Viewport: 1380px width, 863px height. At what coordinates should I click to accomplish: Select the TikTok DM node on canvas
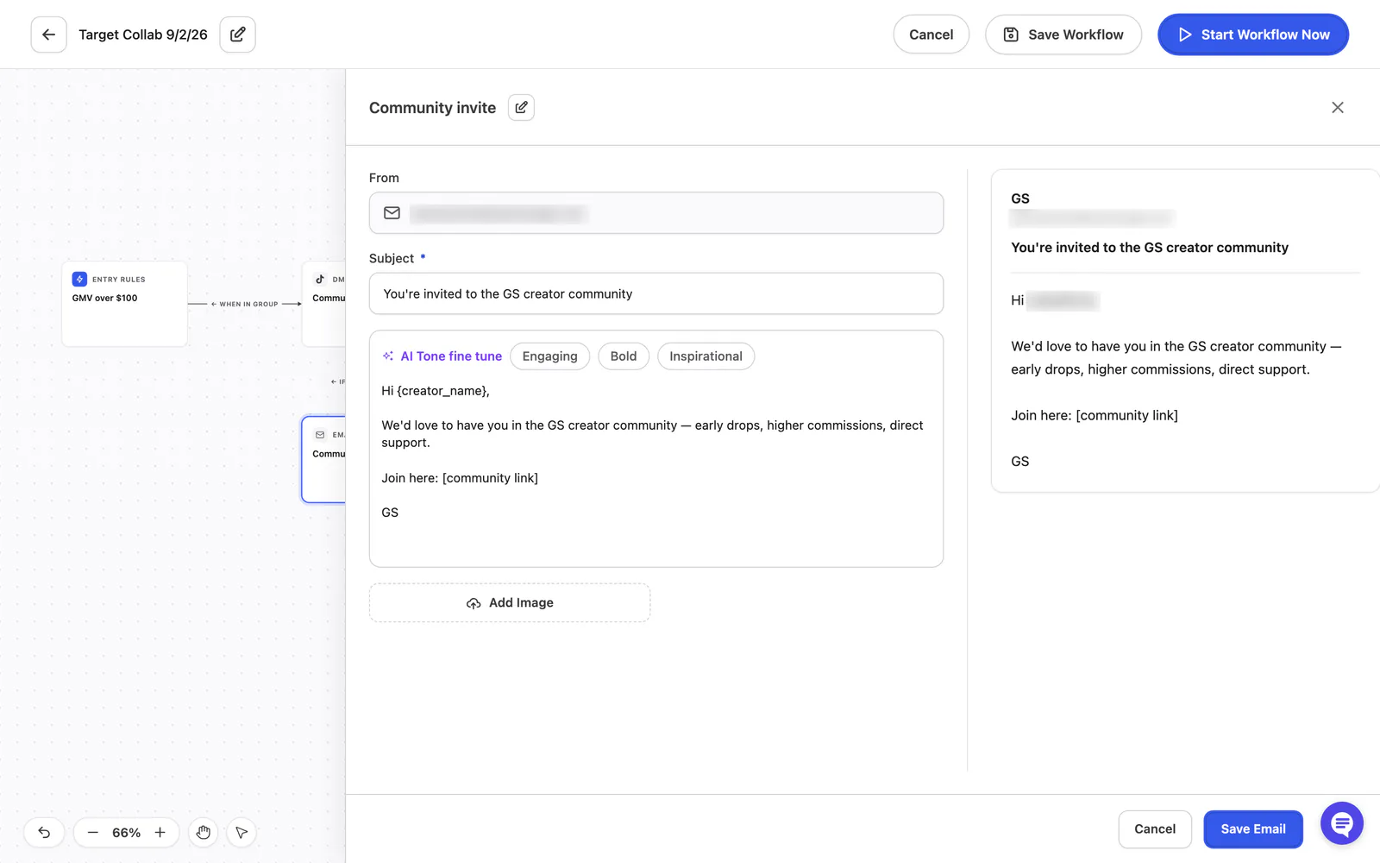pyautogui.click(x=324, y=304)
